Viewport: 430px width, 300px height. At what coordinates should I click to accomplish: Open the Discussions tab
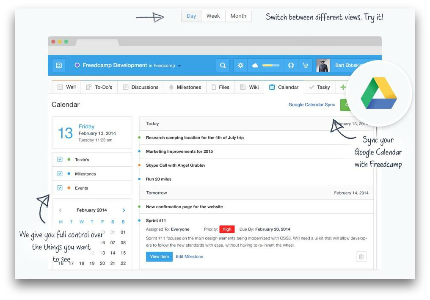click(141, 87)
